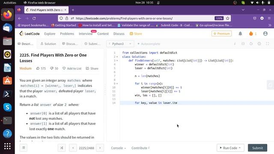Image resolution: width=274 pixels, height=154 pixels.
Task: Share this problem
Action: click(x=92, y=68)
